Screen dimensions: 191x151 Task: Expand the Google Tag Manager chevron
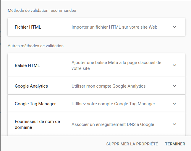(174, 104)
